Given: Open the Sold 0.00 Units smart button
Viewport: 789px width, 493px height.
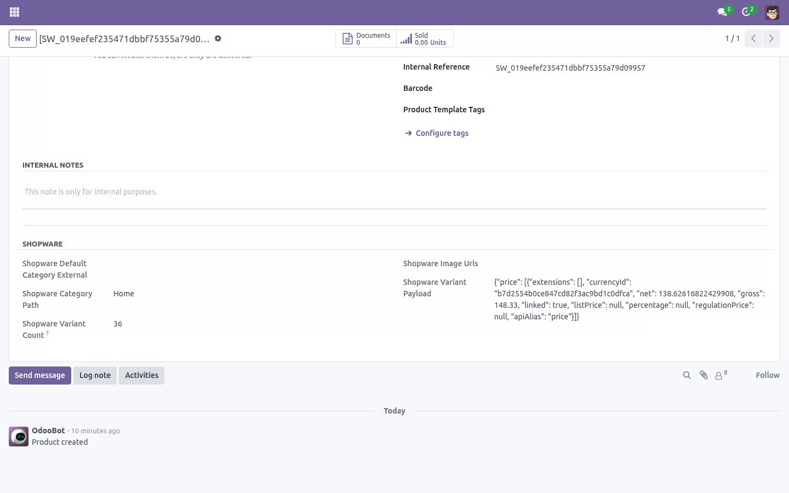Looking at the screenshot, I should 425,38.
